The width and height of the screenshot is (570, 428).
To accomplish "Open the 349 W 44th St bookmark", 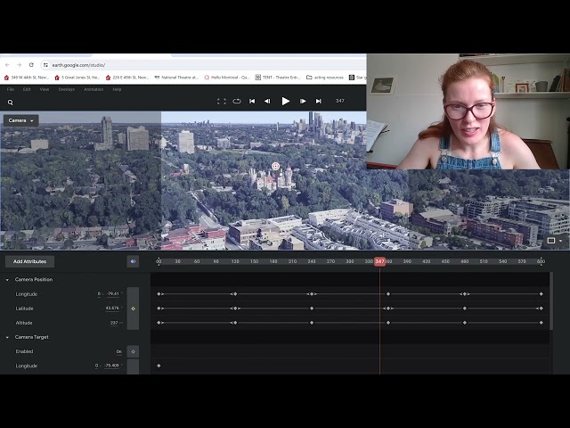I will pyautogui.click(x=26, y=78).
